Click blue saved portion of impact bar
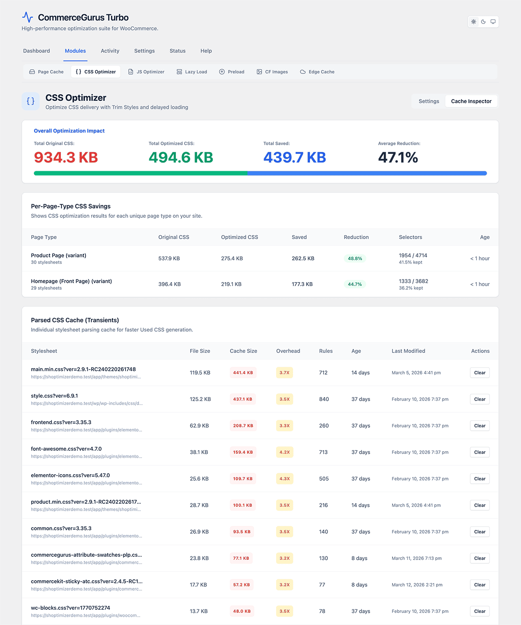521x625 pixels. coord(367,173)
